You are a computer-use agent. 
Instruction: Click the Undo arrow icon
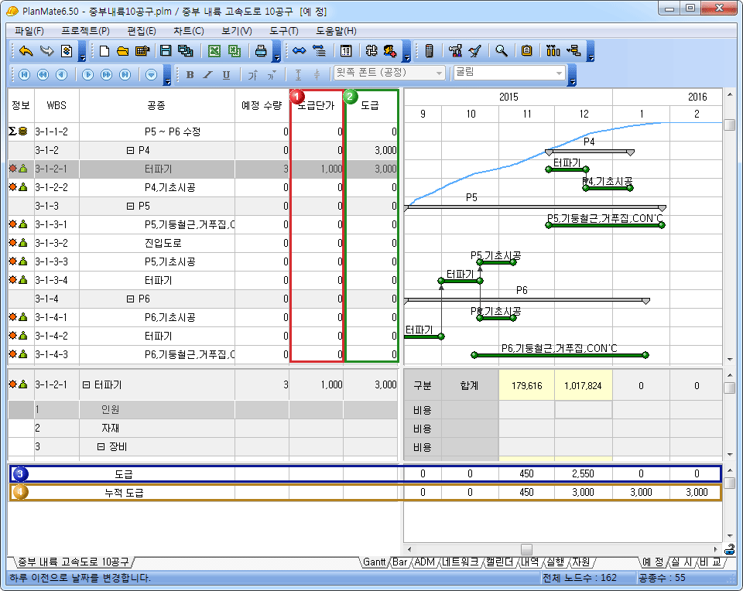[26, 51]
